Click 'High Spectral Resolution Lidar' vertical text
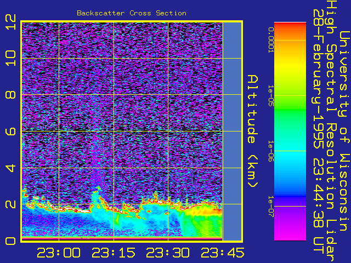This screenshot has height=263, width=351. point(332,131)
